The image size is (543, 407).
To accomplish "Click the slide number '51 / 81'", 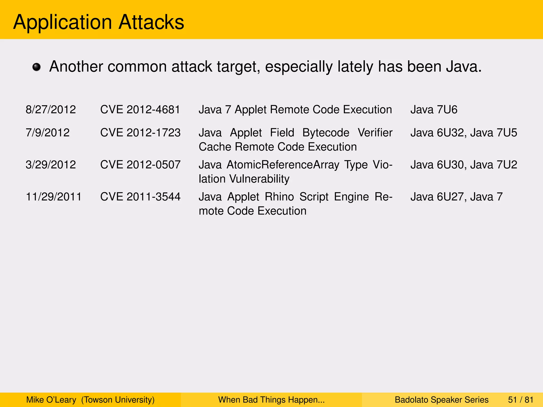I will (521, 400).
